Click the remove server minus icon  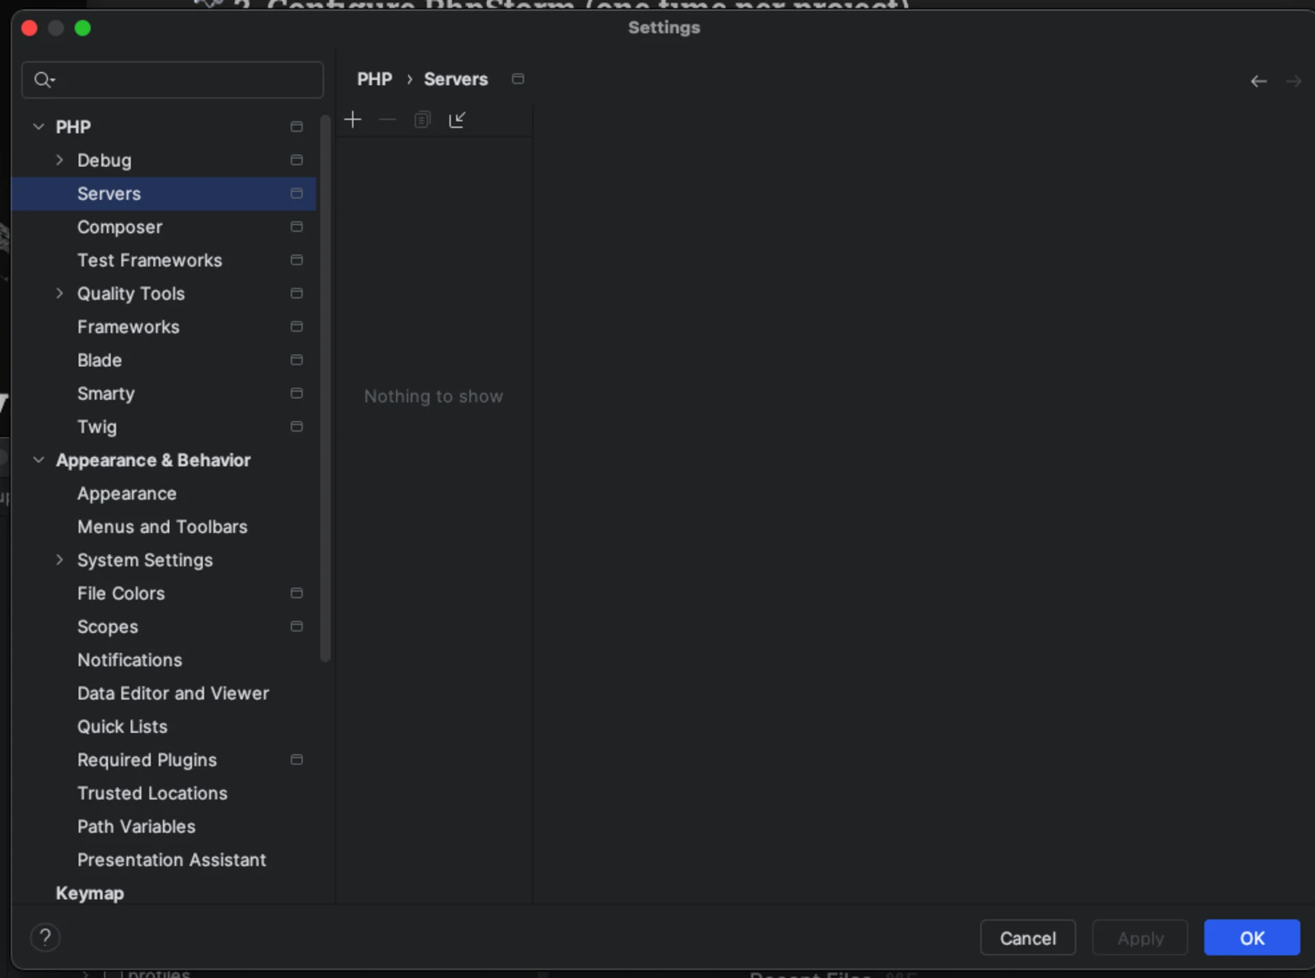(x=388, y=120)
